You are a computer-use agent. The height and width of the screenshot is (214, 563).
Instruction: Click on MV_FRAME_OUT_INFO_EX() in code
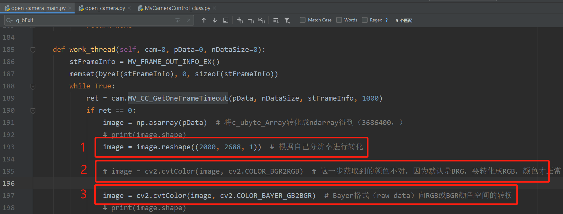coord(174,62)
